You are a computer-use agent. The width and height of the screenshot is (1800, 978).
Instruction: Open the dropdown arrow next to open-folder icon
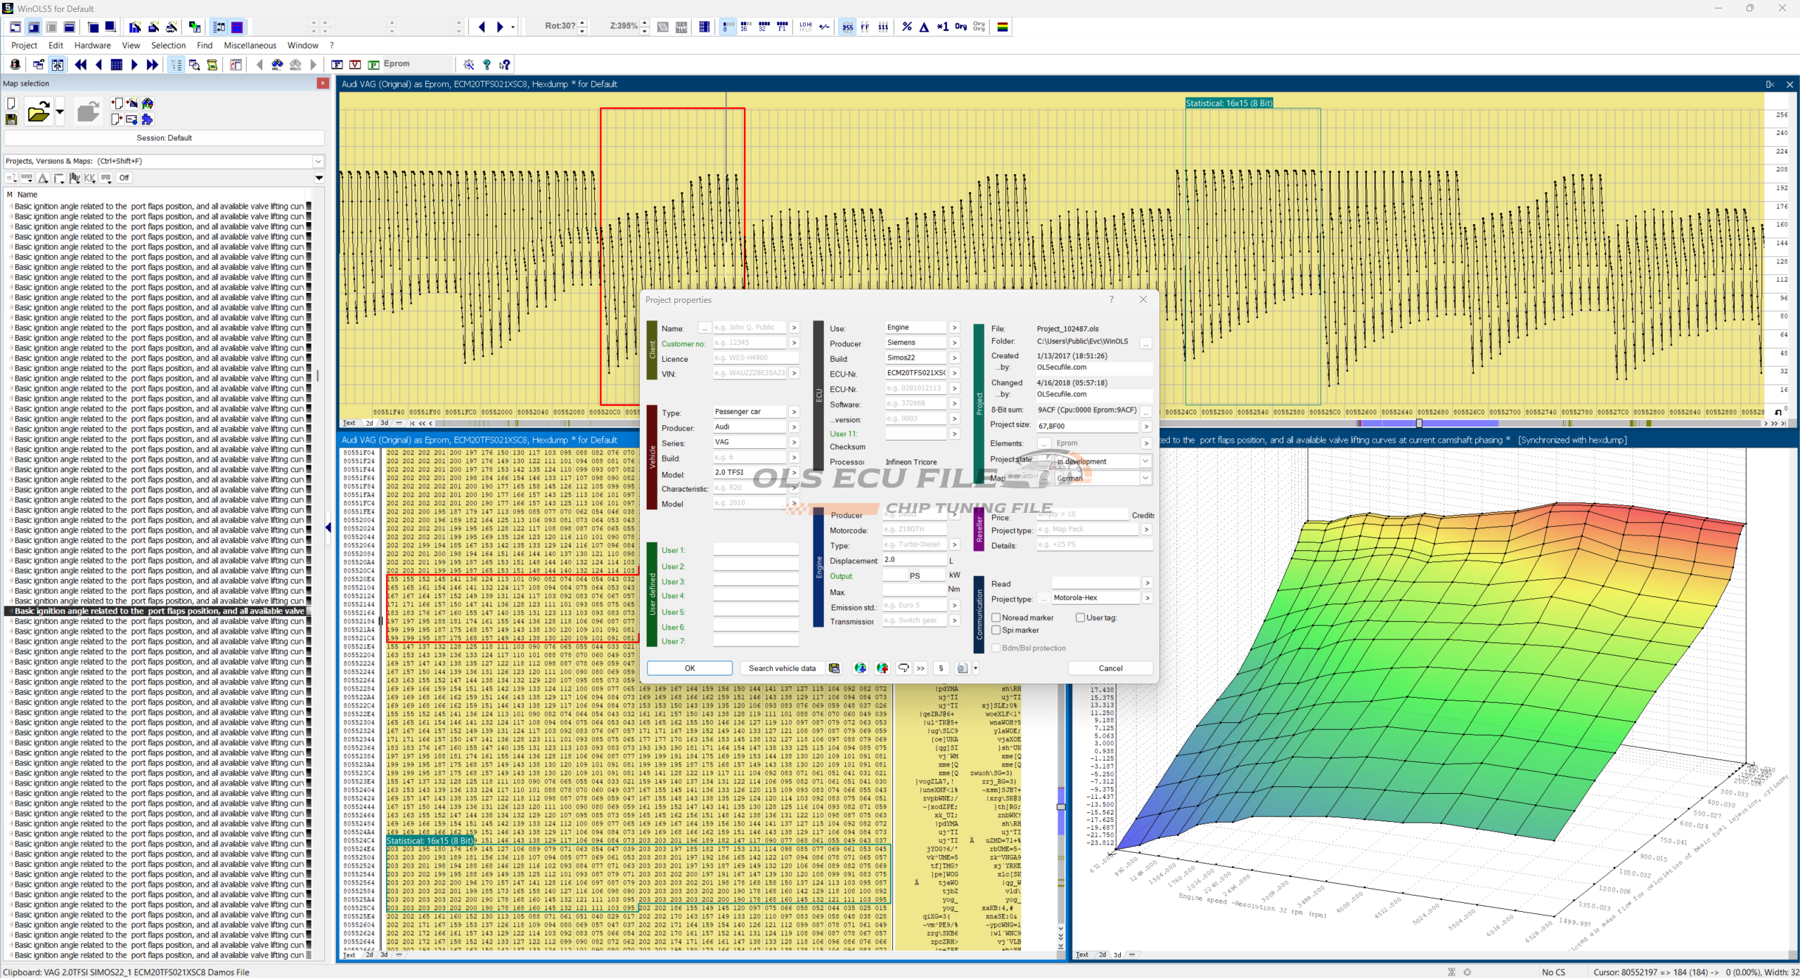(x=60, y=112)
